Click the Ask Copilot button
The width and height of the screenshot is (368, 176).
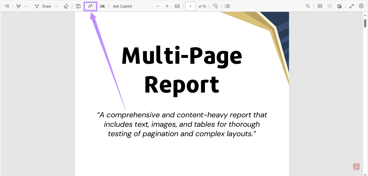122,6
